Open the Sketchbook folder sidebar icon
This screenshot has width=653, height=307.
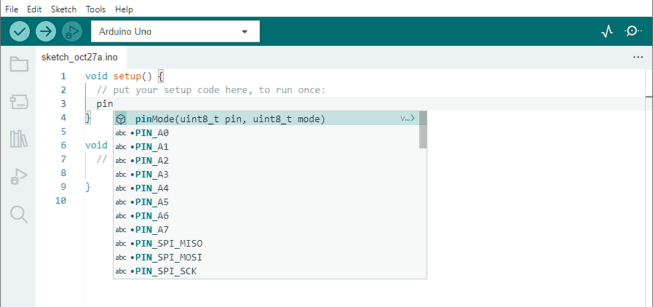coord(19,65)
